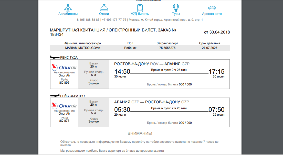The width and height of the screenshot is (283, 155).
Task: Click route РОСТОВ-НА-ДОНУ ROV — АЛАНИЯ GZP
Action: (x=152, y=64)
